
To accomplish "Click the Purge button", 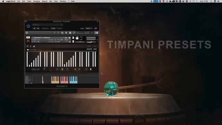I will click(66, 40).
